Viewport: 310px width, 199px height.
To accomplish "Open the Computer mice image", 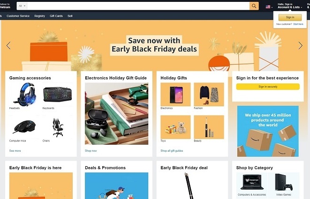I will (25, 127).
